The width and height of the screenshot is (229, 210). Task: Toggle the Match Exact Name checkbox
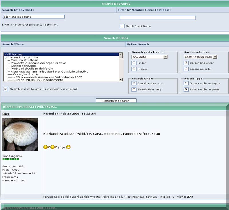pos(122,26)
